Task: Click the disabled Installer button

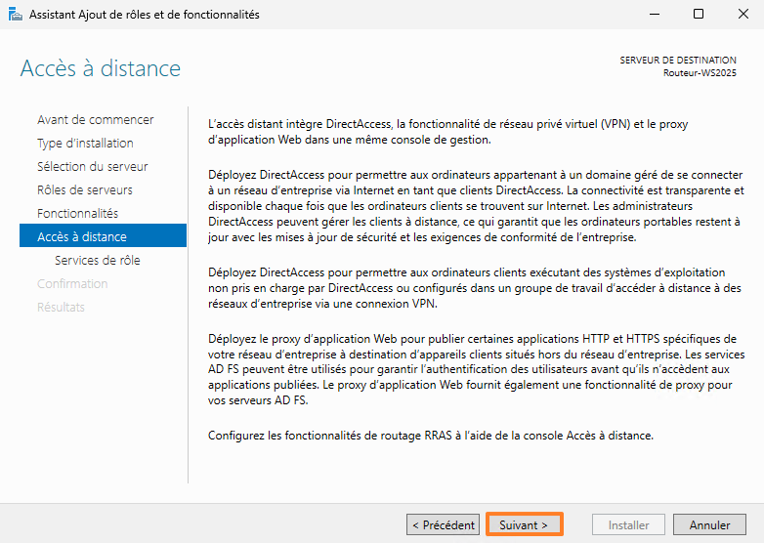Action: point(628,525)
